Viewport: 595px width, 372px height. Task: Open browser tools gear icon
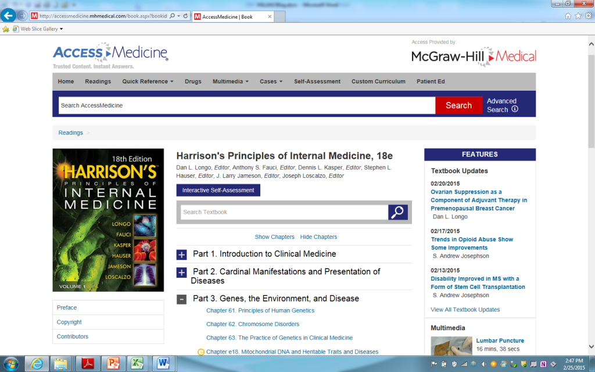[588, 16]
